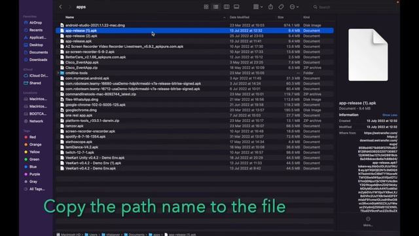
Task: Click Show Less in the Information panel
Action: click(390, 115)
